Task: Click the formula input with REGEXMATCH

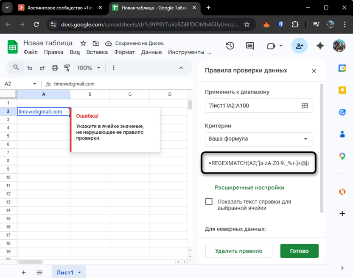Action: [x=258, y=163]
